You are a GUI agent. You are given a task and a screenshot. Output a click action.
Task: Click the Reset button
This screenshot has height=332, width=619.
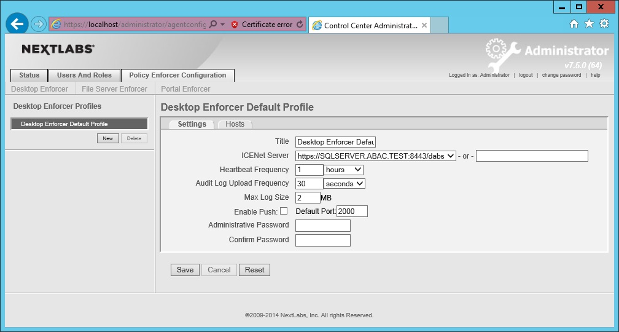coord(255,270)
